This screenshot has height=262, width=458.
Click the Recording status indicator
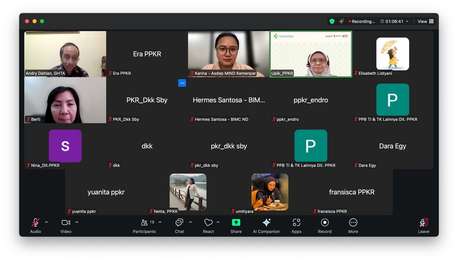coord(362,21)
